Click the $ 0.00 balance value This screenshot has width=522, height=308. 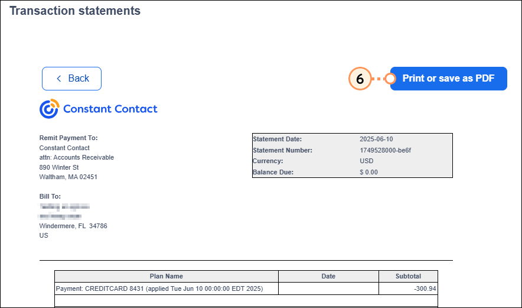pos(368,173)
